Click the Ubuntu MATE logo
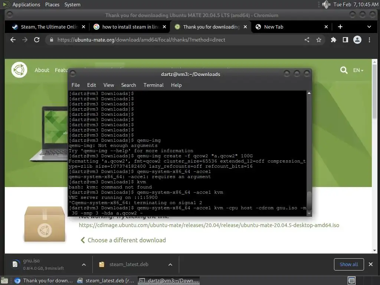The image size is (380, 285). (x=19, y=70)
